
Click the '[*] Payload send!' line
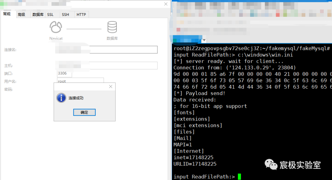click(199, 94)
